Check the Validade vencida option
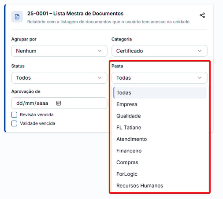Screen dimensions: 223x199 (14, 123)
